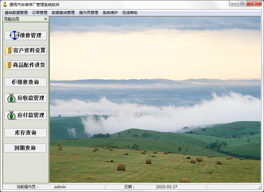Maximize the application window
The width and height of the screenshot is (264, 192).
[242, 3]
